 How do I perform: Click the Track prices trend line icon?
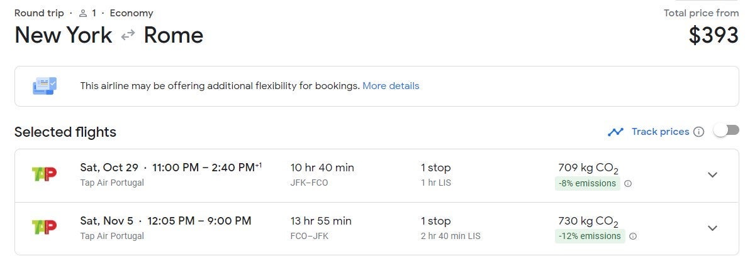coord(615,132)
